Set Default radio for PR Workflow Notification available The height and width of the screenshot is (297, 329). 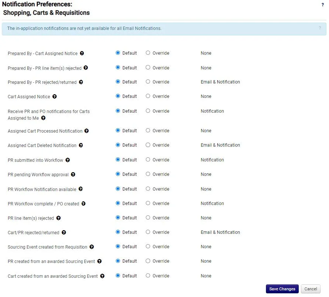[x=118, y=189]
